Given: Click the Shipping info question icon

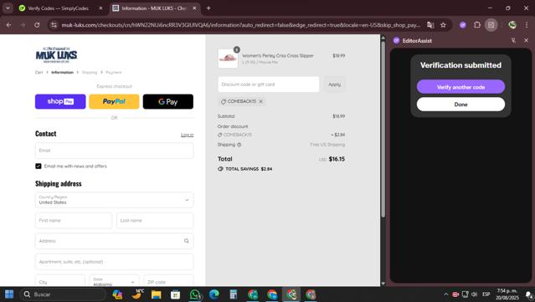Looking at the screenshot, I should point(239,145).
